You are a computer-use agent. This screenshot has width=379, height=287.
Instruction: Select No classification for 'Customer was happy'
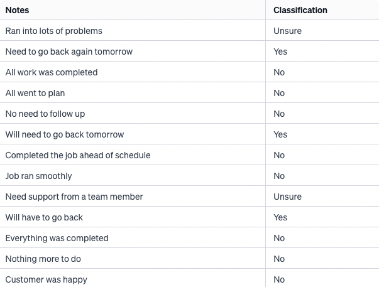pyautogui.click(x=279, y=279)
